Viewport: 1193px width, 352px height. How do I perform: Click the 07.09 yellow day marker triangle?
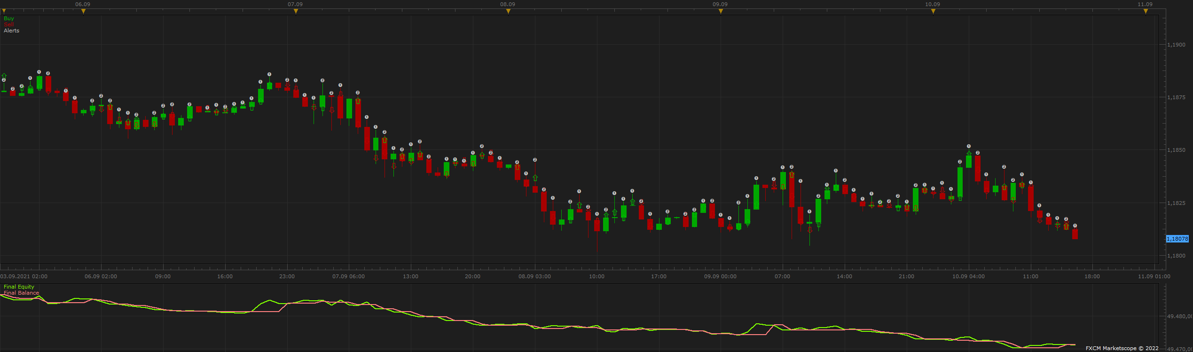296,11
